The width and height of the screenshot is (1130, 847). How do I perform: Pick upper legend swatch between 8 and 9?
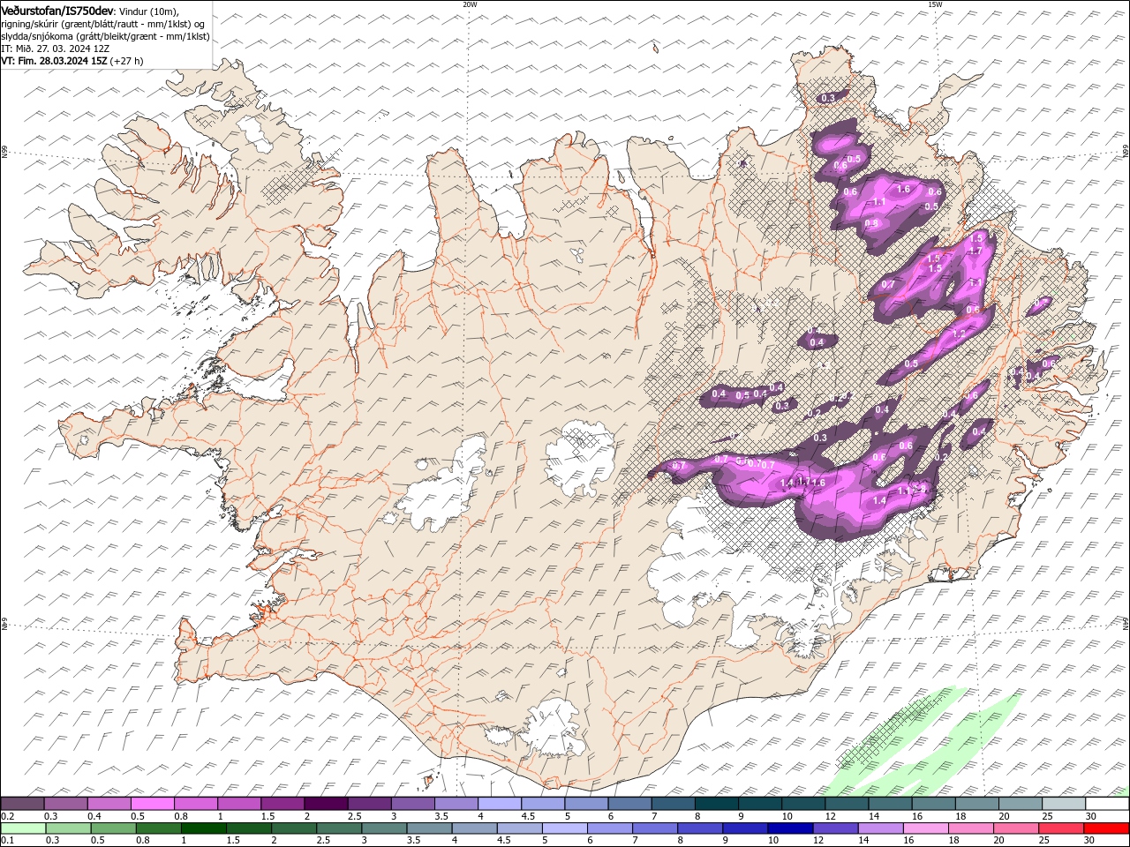tap(716, 804)
